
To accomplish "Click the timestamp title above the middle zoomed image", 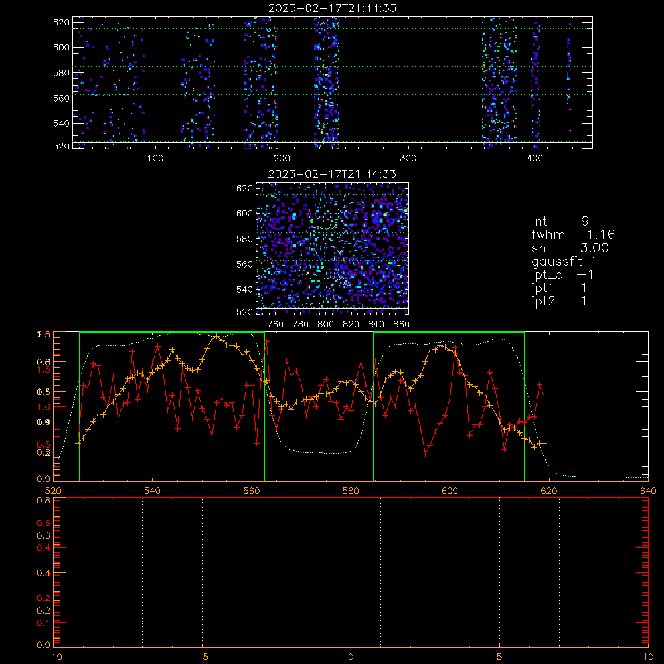I will click(333, 174).
